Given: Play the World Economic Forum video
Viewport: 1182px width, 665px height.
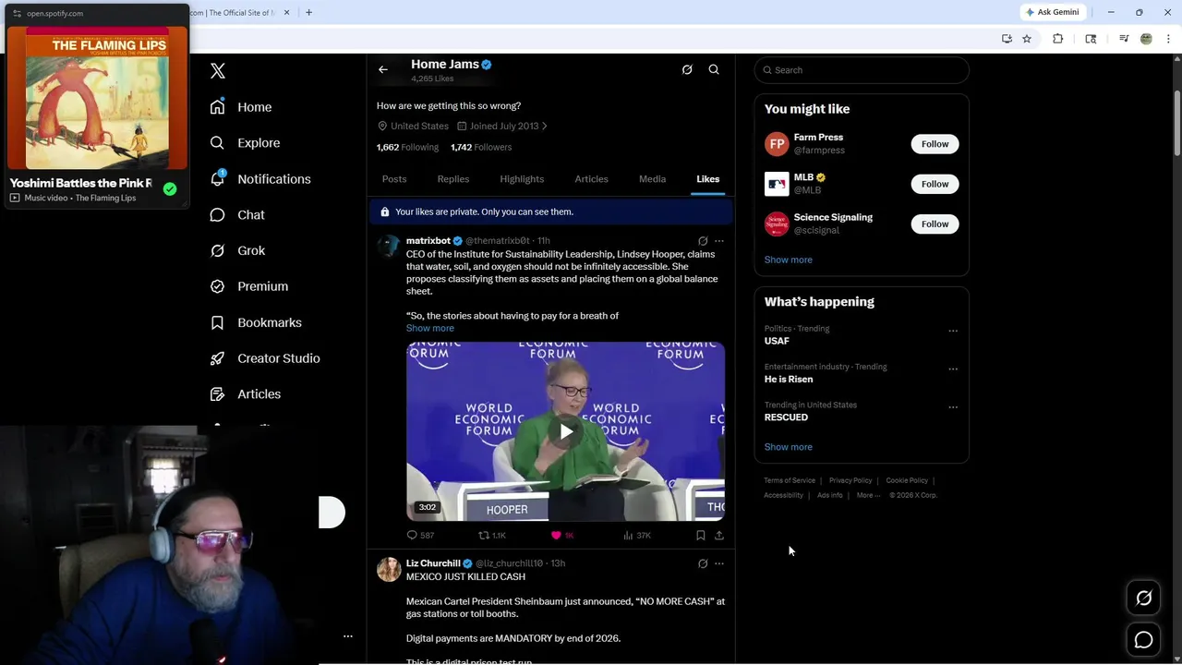Looking at the screenshot, I should pos(566,431).
